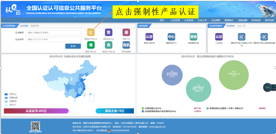Click the 1万到5万 legend swatch
This screenshot has height=134, width=276.
pyautogui.click(x=6, y=101)
